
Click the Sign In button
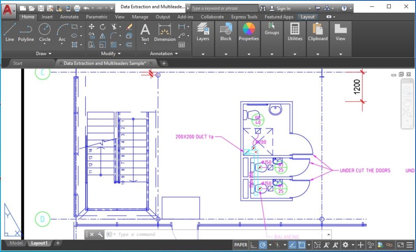280,9
